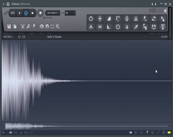The width and height of the screenshot is (173, 137).
Task: Click the undo circular arrow tool
Action: (91, 18)
